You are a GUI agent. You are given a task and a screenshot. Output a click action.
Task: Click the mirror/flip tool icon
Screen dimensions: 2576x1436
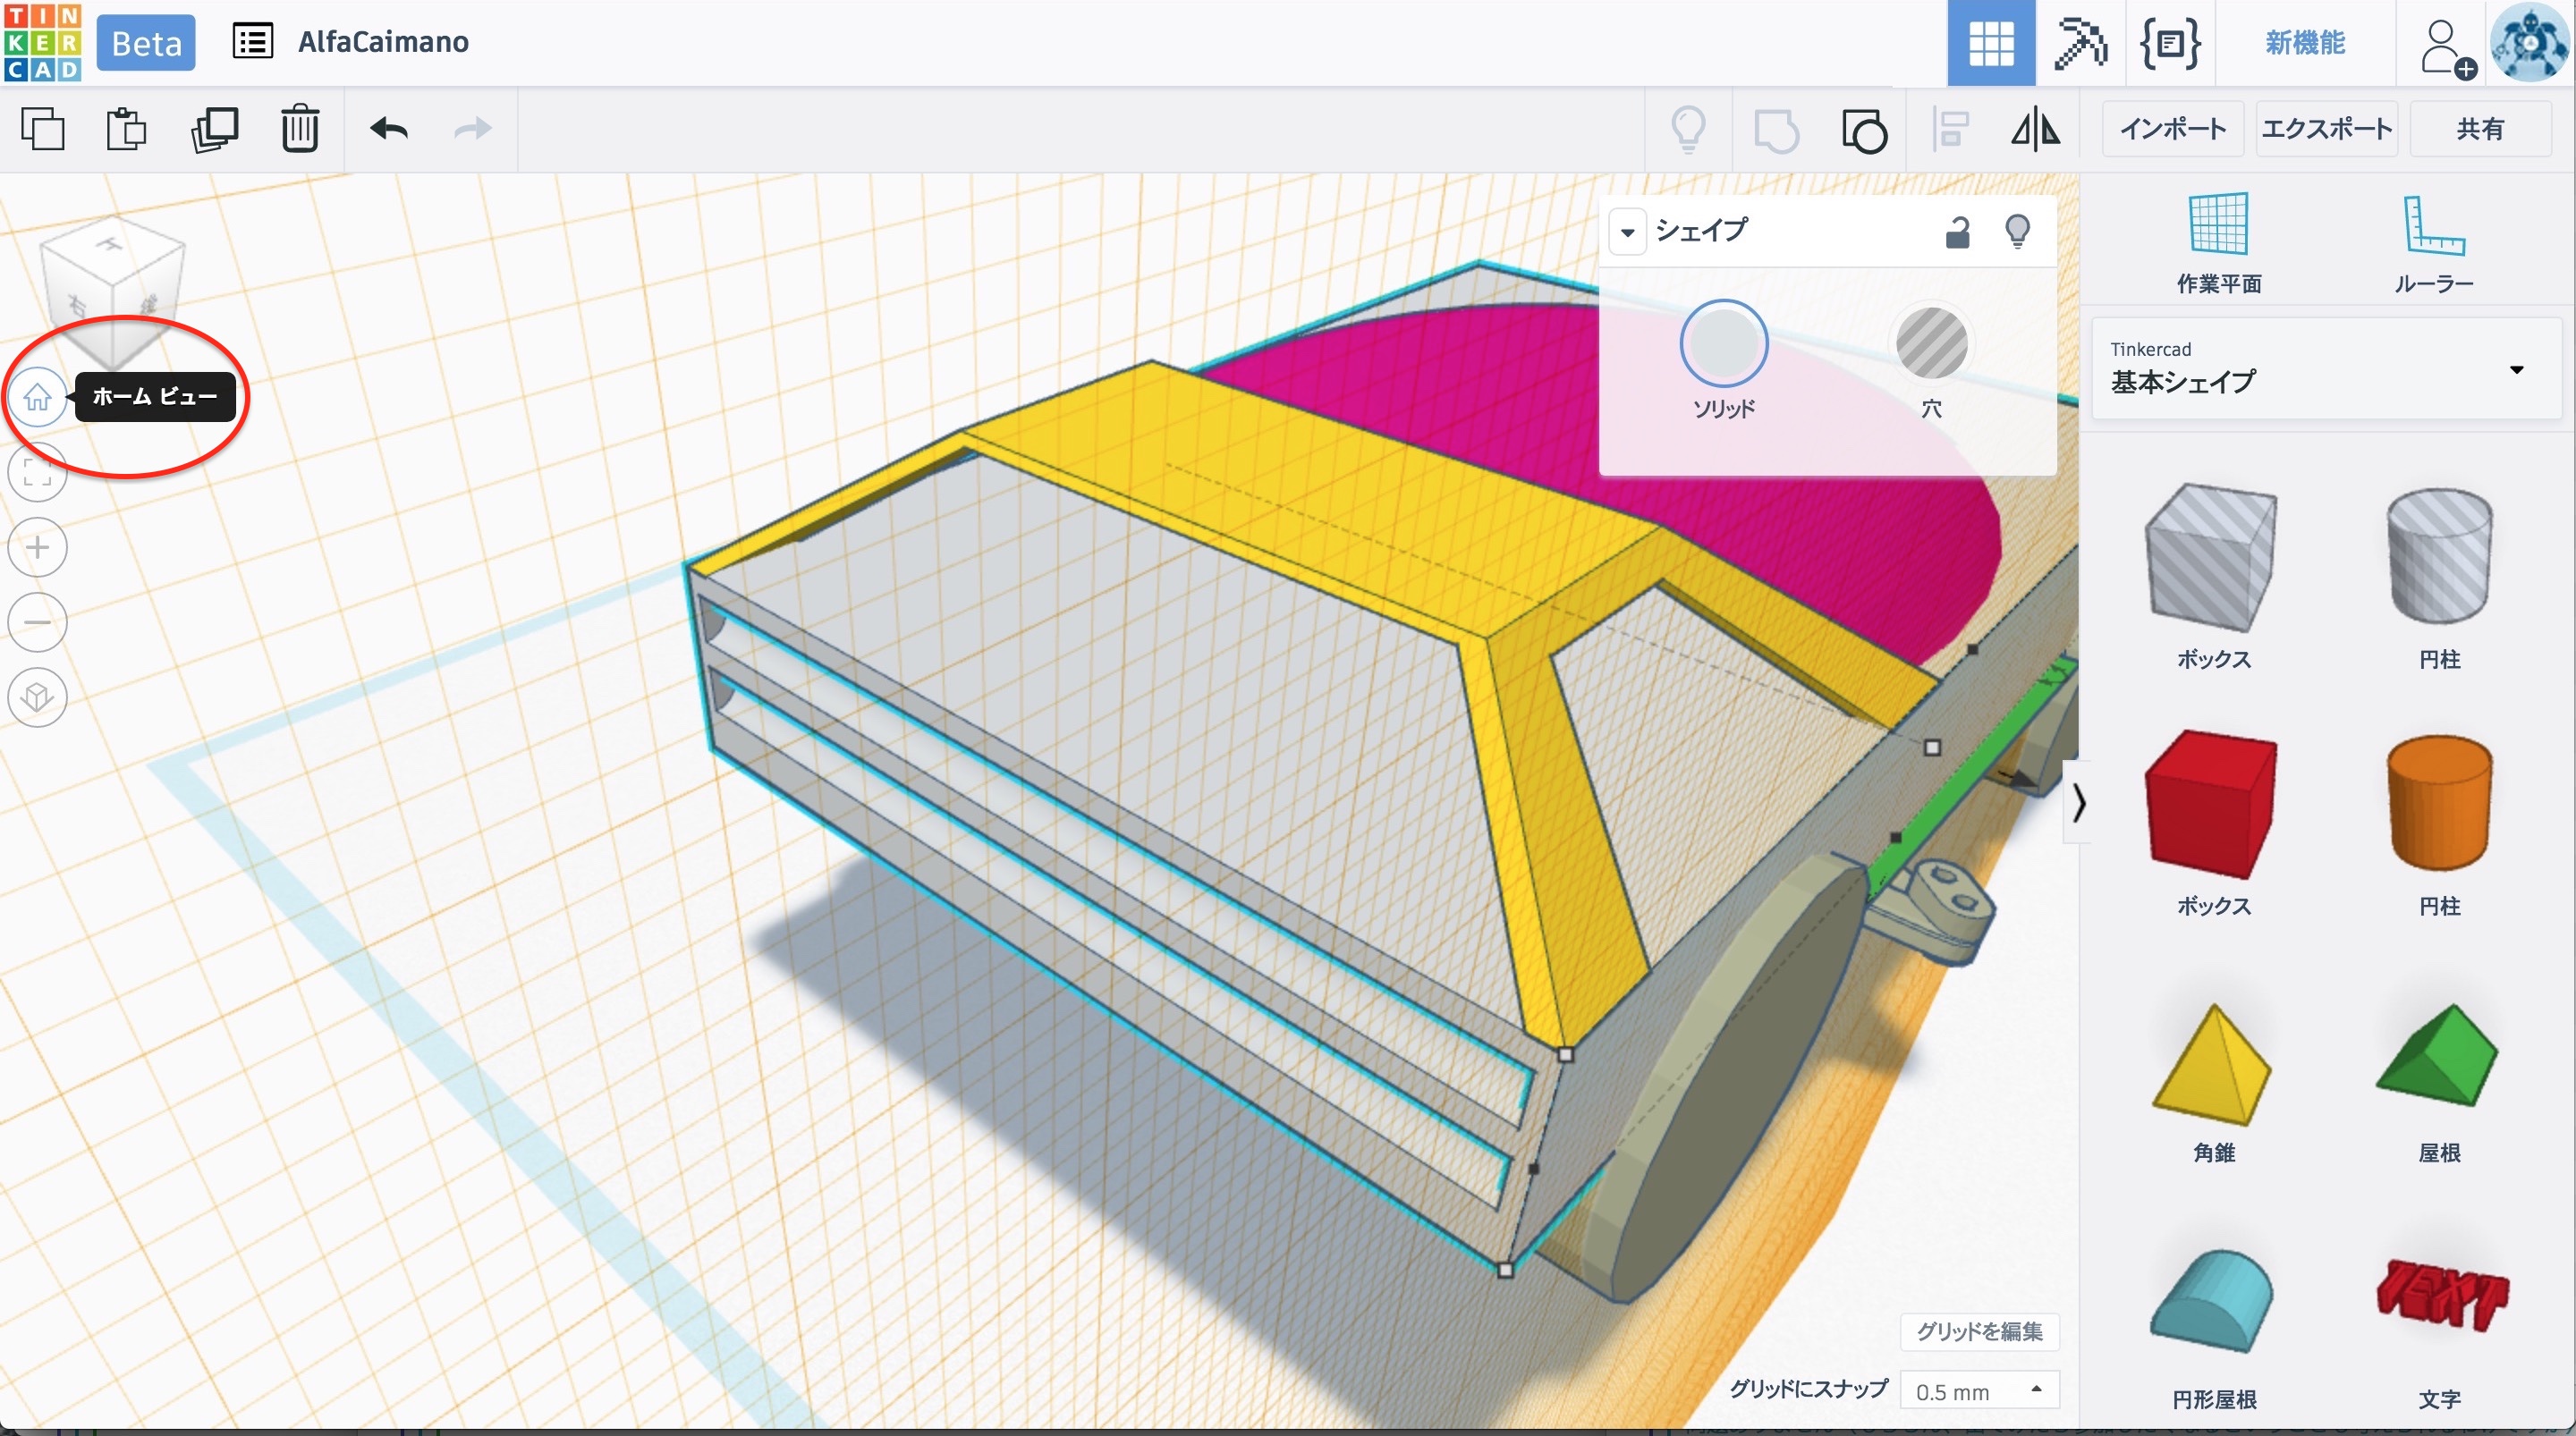[x=2035, y=129]
